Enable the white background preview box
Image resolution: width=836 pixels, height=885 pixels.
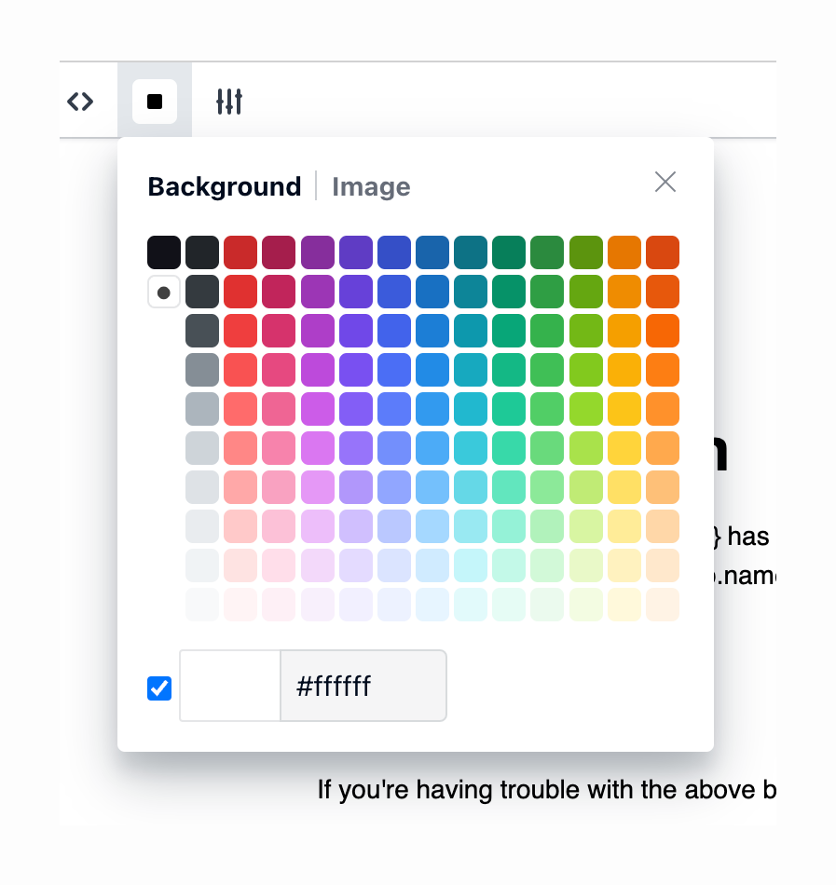229,686
